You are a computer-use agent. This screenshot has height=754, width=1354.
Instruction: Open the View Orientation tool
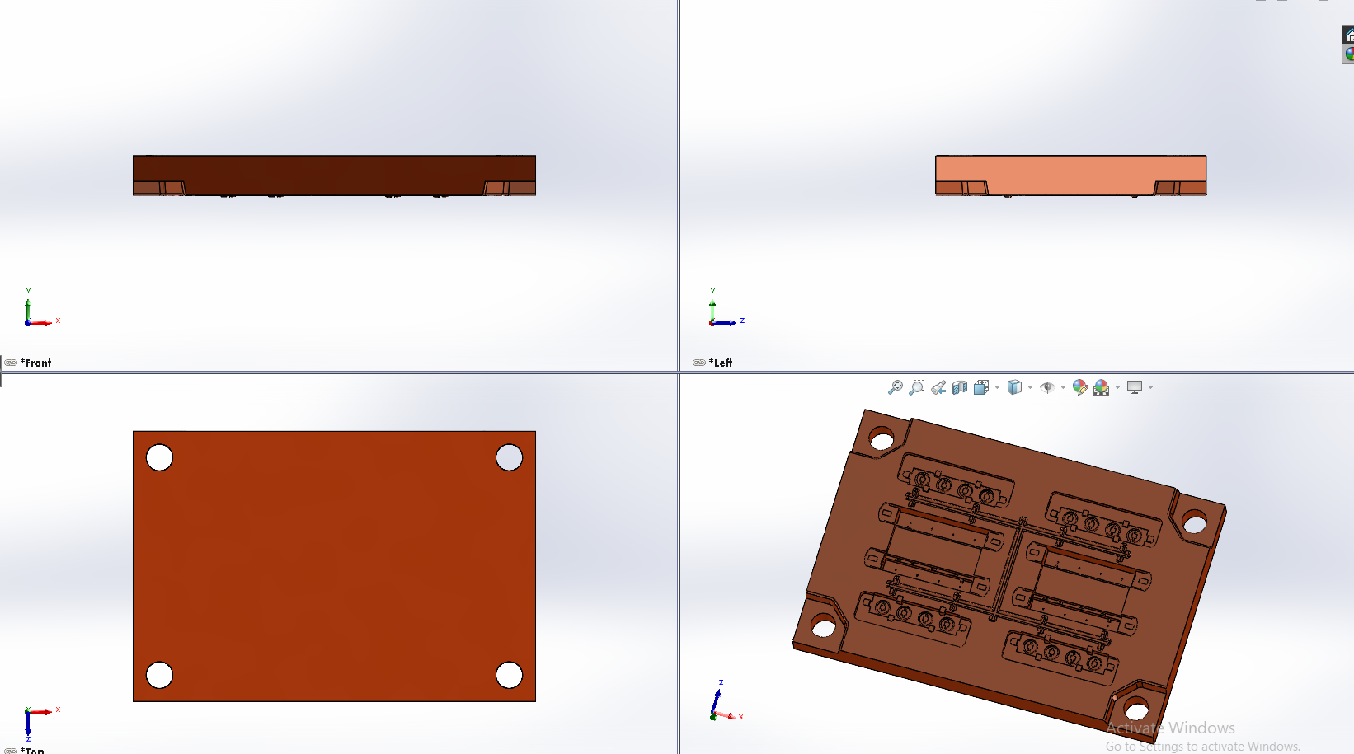coord(981,387)
